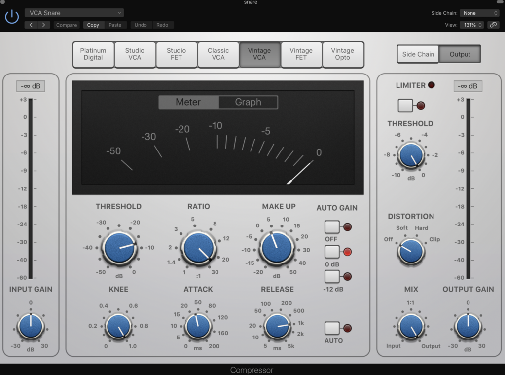505x375 pixels.
Task: Show the Graph display view
Action: [248, 102]
